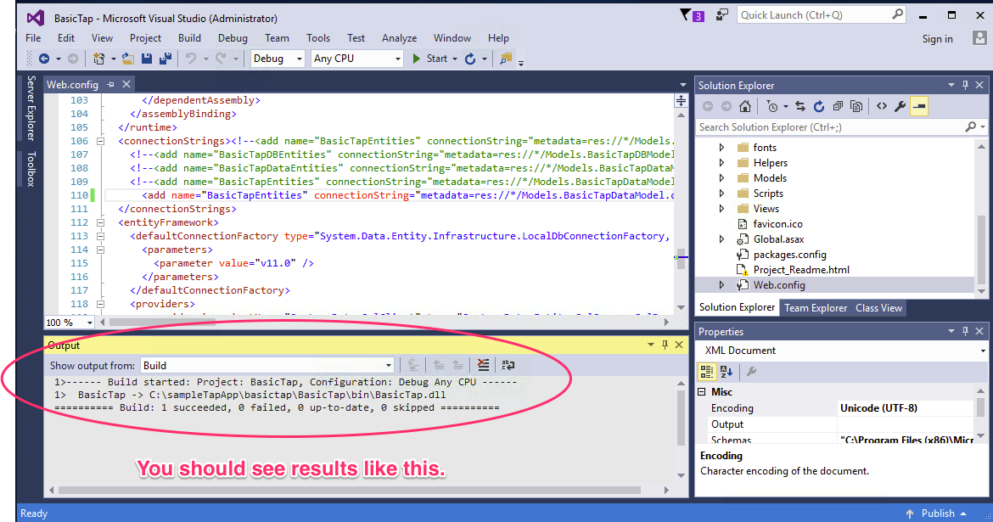
Task: Toggle auto-hide pin on the Properties panel
Action: coord(965,331)
